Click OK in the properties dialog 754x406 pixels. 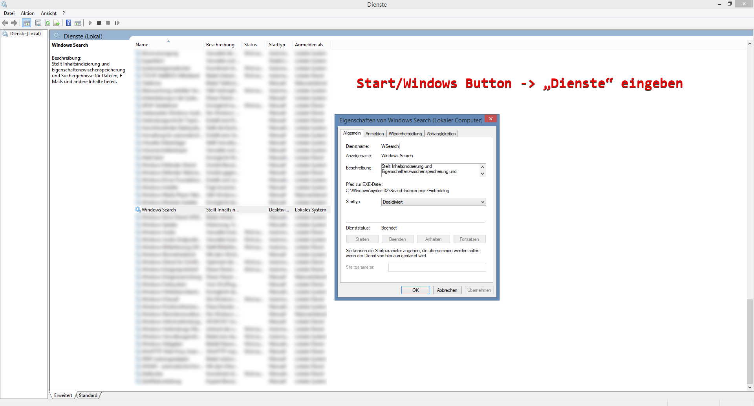(x=415, y=290)
